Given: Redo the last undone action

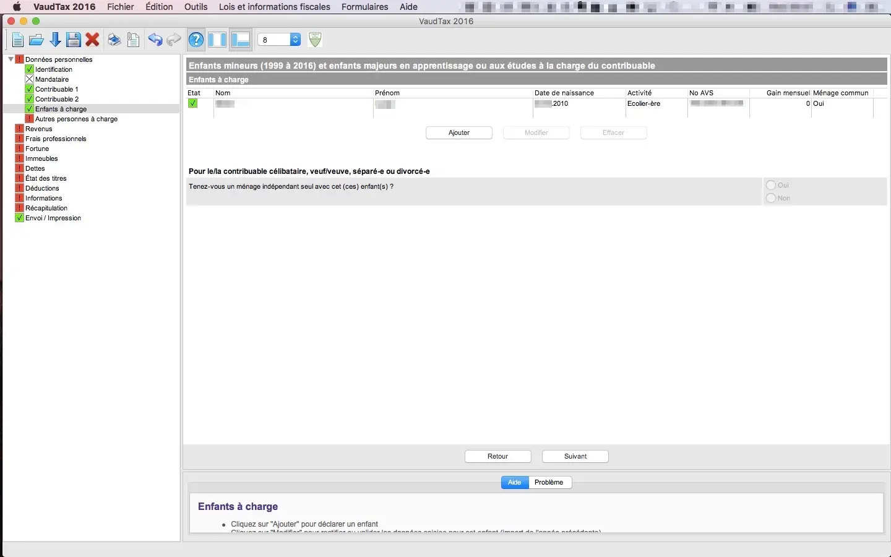Looking at the screenshot, I should (x=174, y=40).
